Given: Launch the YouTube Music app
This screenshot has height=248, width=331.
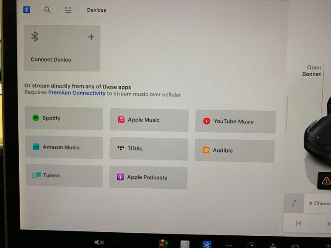Looking at the screenshot, I should point(235,122).
